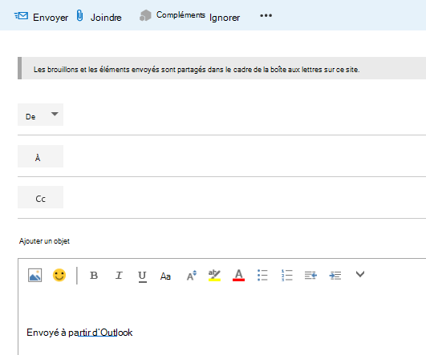
Task: Click the Envoyer button label
Action: tap(51, 18)
